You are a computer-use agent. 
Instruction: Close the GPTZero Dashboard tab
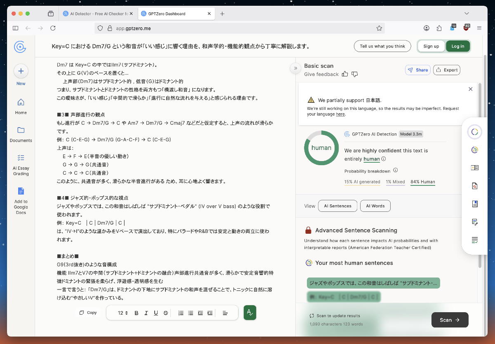[x=209, y=14]
